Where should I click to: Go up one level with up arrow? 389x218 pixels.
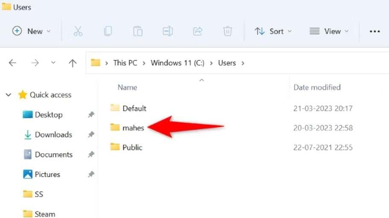coord(73,63)
